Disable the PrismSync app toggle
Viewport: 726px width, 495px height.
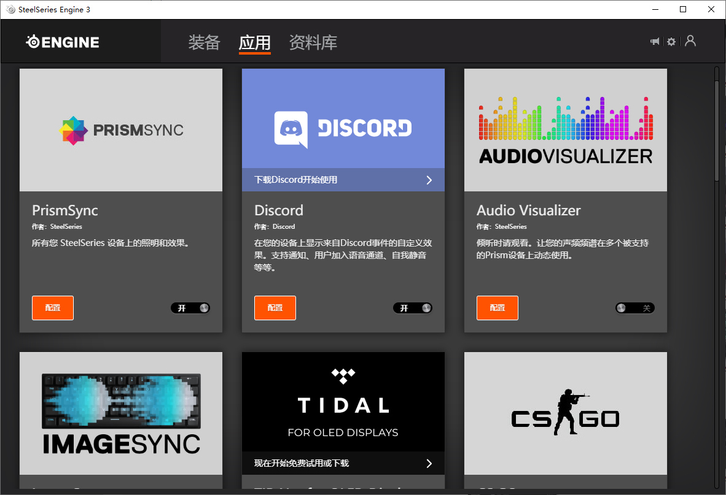tap(190, 307)
